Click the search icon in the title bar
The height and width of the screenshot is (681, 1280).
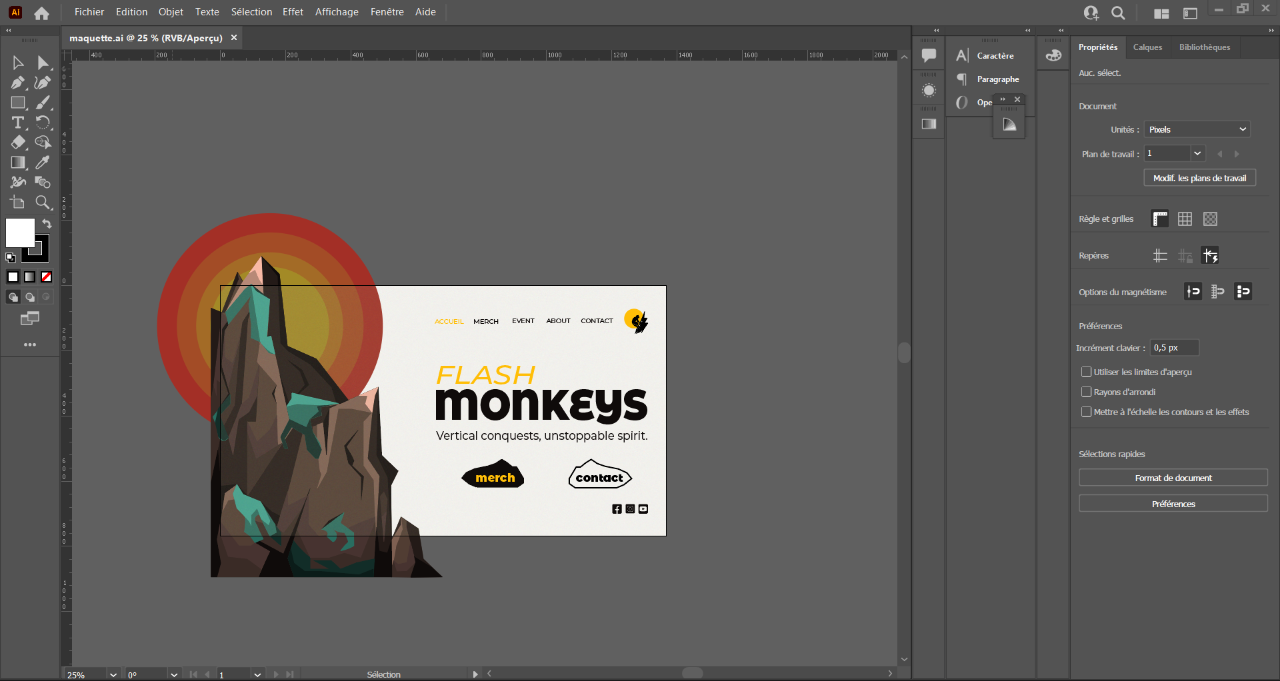click(1118, 12)
